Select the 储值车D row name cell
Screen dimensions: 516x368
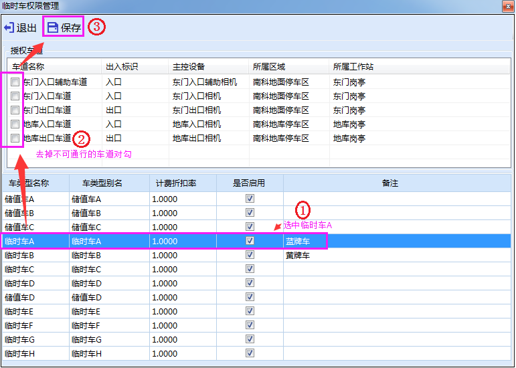point(35,297)
